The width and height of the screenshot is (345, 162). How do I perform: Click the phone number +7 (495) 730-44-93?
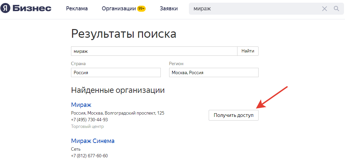[89, 120]
